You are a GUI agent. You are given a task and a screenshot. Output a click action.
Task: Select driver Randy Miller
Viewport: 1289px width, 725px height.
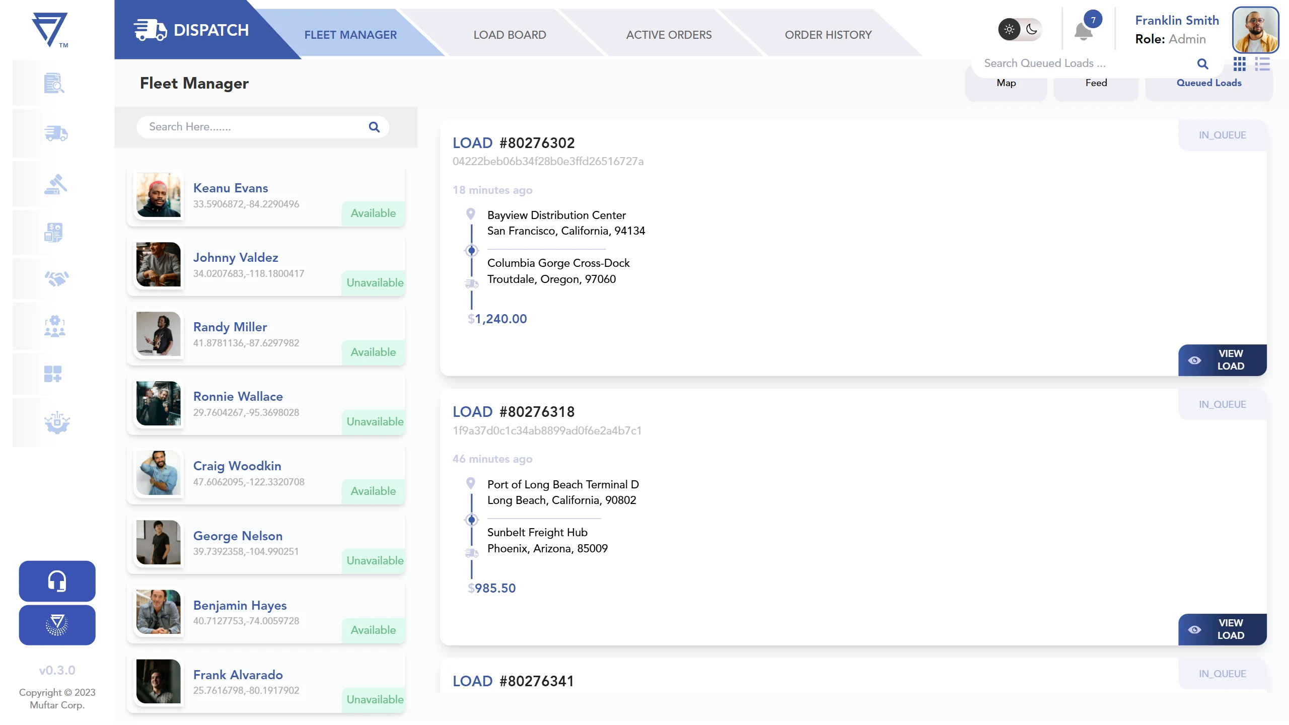pos(266,335)
